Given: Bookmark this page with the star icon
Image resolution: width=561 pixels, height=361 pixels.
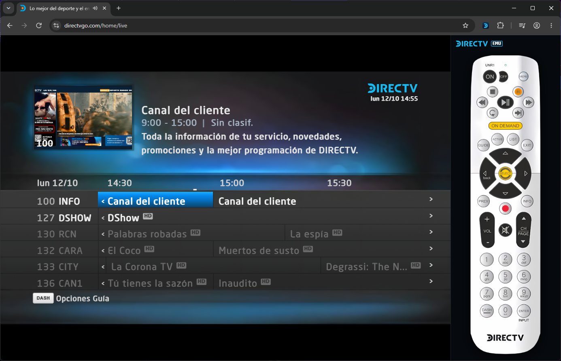Looking at the screenshot, I should coord(465,25).
